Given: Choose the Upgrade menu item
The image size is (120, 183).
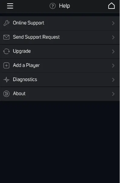Looking at the screenshot, I should click(60, 52).
